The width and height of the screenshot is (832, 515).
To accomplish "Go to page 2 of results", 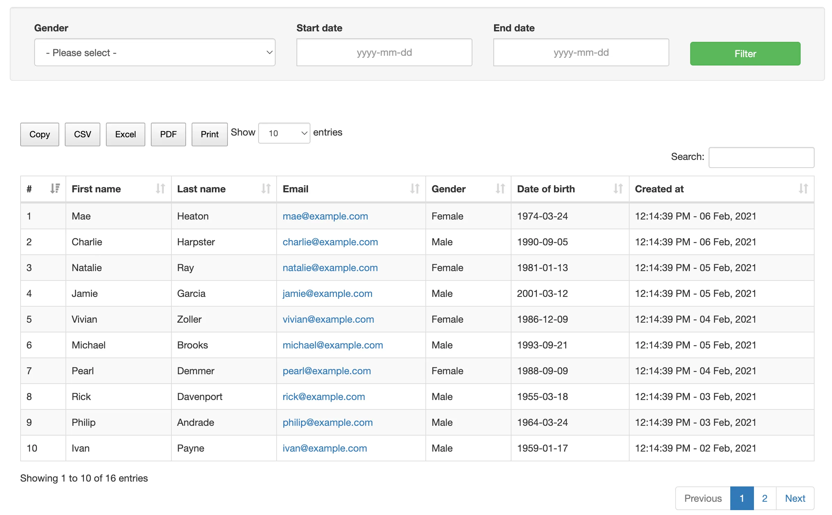I will point(764,498).
